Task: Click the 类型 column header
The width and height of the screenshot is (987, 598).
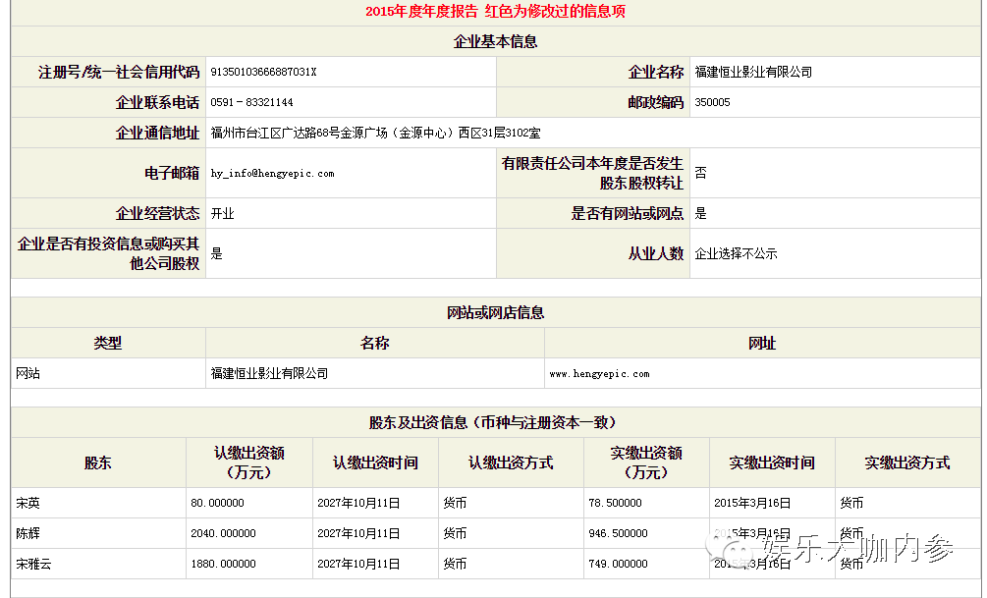Action: pyautogui.click(x=108, y=343)
